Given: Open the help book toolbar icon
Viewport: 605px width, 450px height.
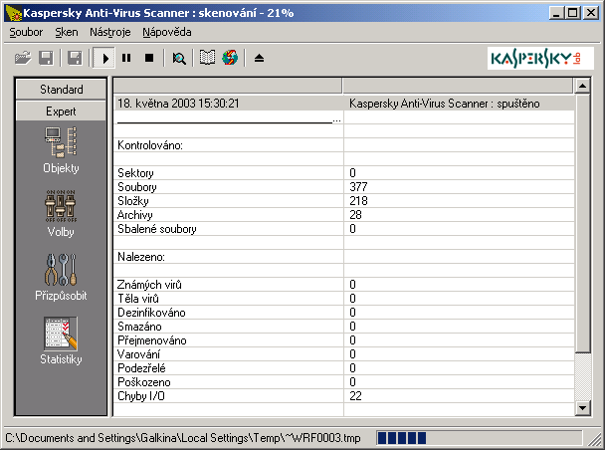Looking at the screenshot, I should (x=207, y=59).
